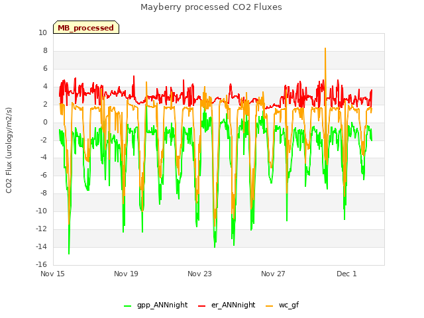The image size is (424, 318).
Task: Click the y-axis value -8
Action: point(44,193)
